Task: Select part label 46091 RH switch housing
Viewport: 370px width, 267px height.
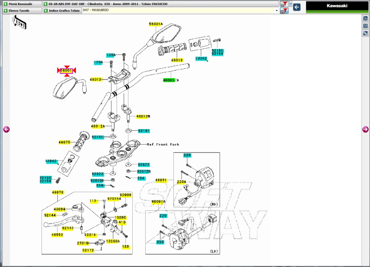Action: (x=160, y=180)
